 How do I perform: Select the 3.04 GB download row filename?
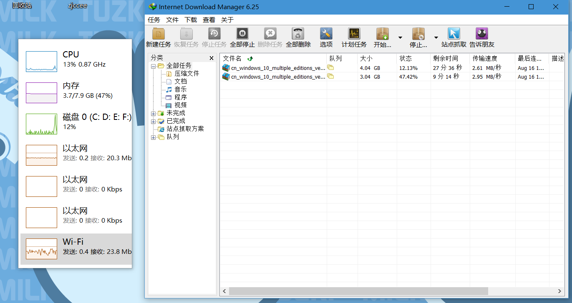[x=278, y=77]
